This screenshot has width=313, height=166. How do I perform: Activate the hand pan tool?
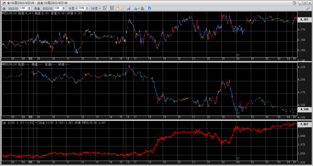tap(118, 8)
